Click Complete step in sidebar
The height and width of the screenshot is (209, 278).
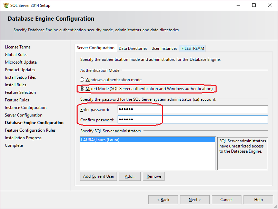pos(14,145)
